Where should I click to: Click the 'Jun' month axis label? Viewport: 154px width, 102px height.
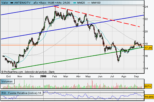100,76
